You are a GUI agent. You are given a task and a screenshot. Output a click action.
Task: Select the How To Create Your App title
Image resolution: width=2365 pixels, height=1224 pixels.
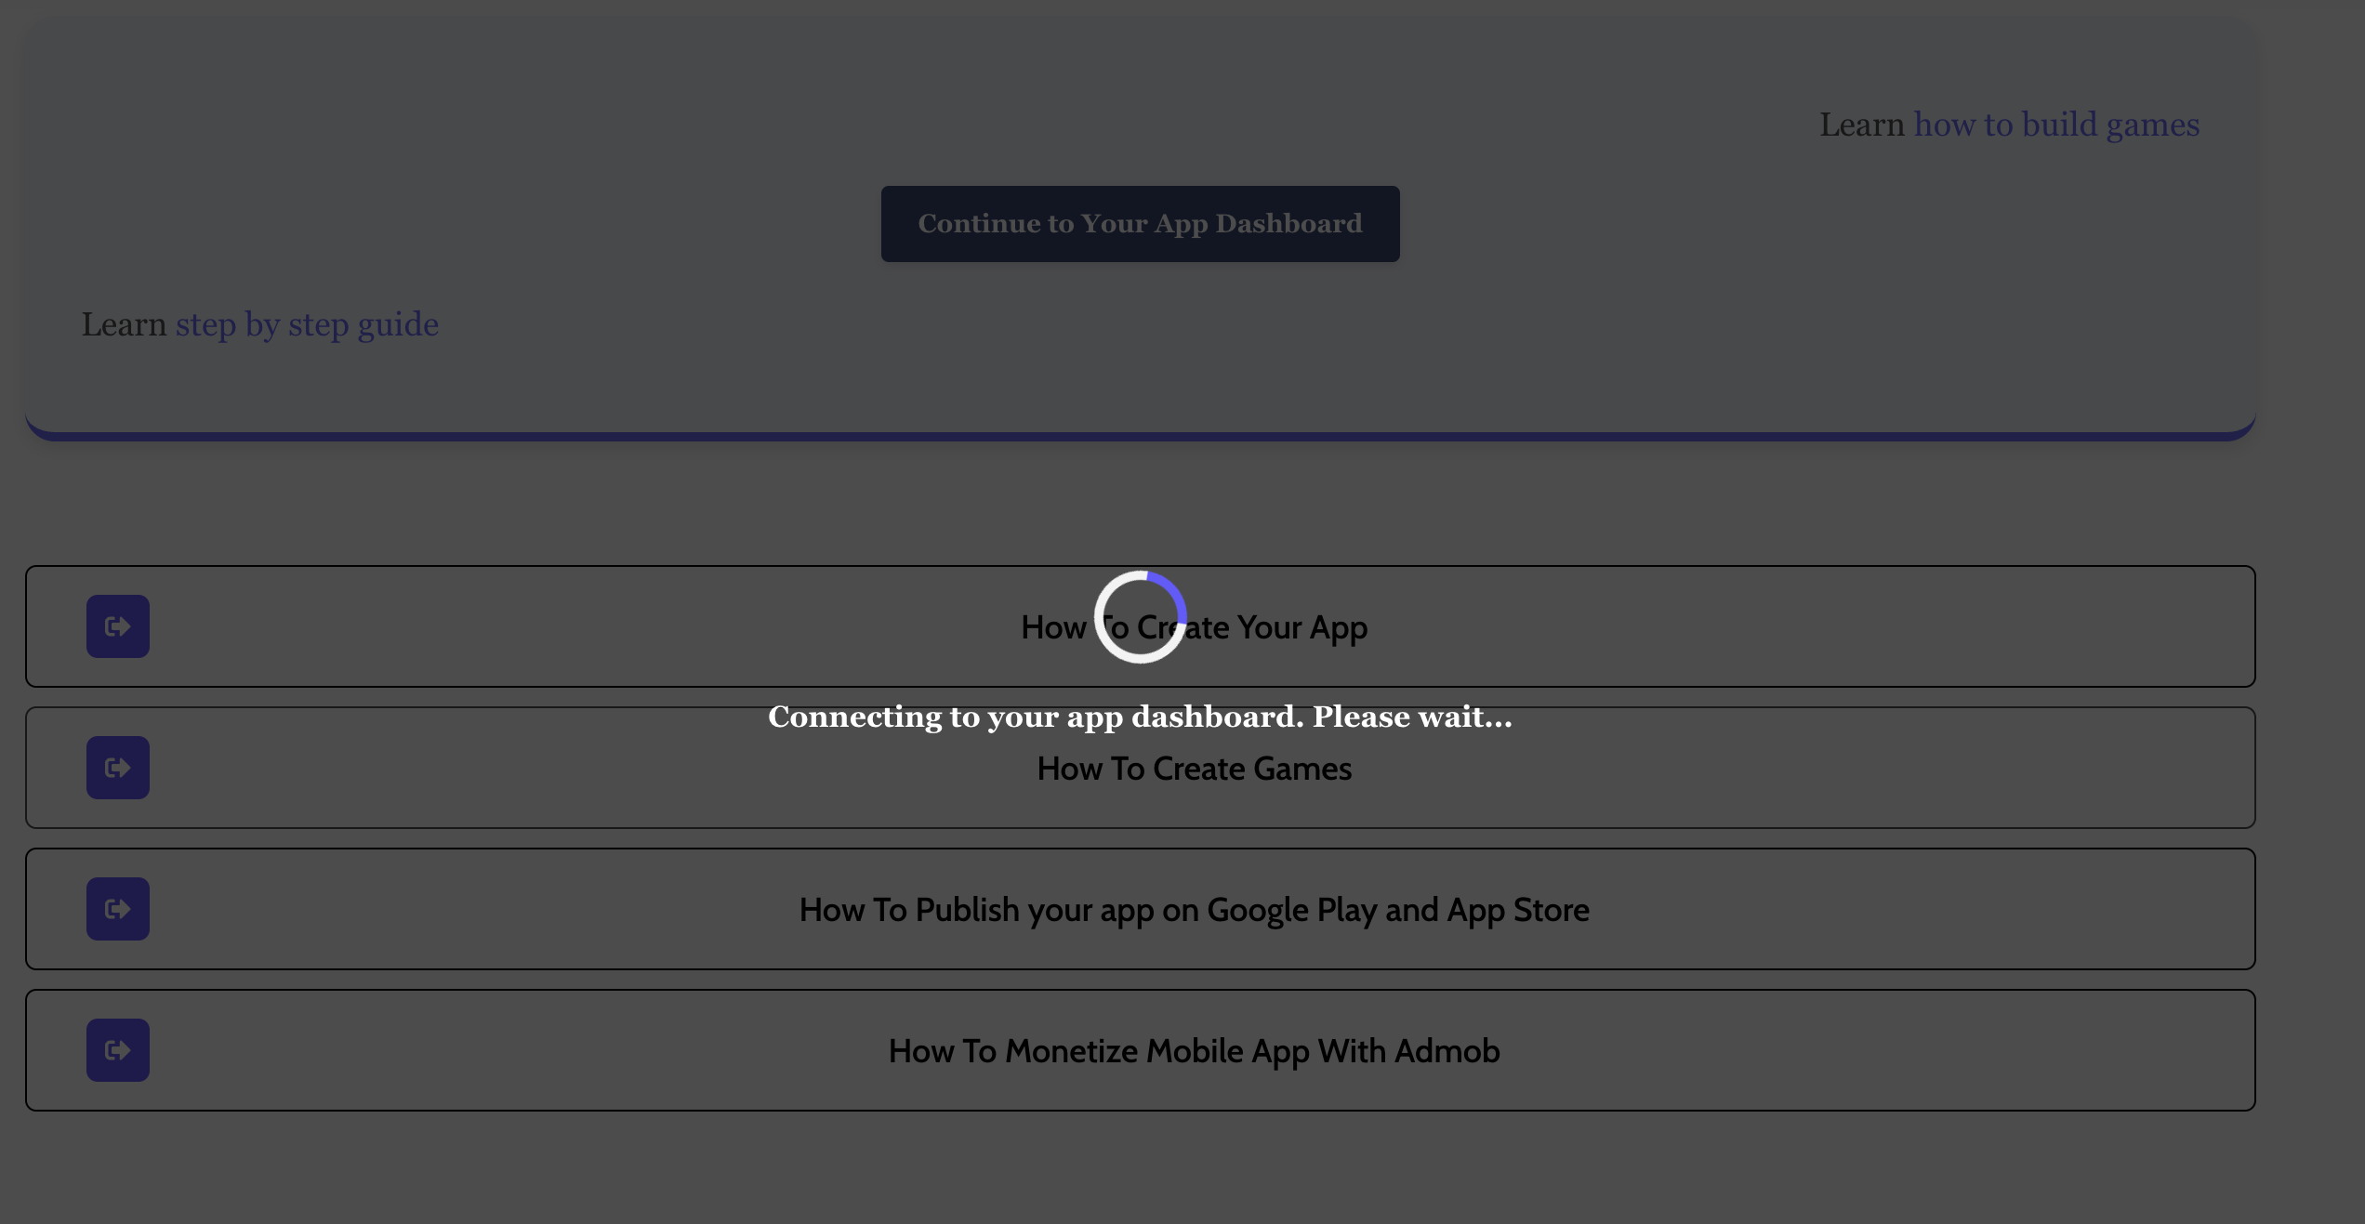pyautogui.click(x=1195, y=627)
